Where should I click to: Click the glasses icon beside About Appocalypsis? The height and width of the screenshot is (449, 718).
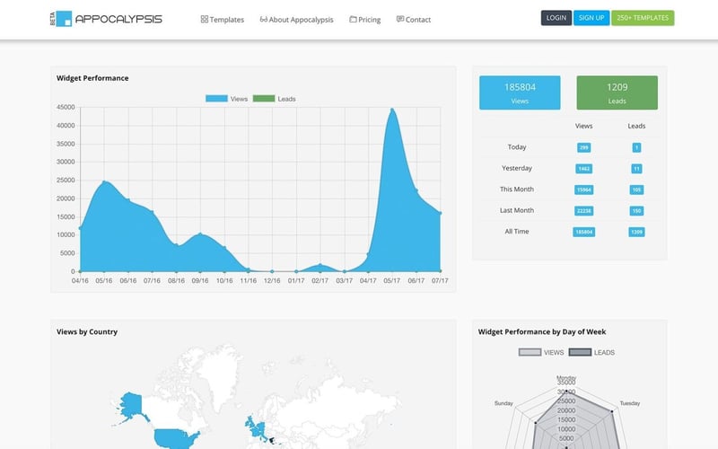click(263, 19)
